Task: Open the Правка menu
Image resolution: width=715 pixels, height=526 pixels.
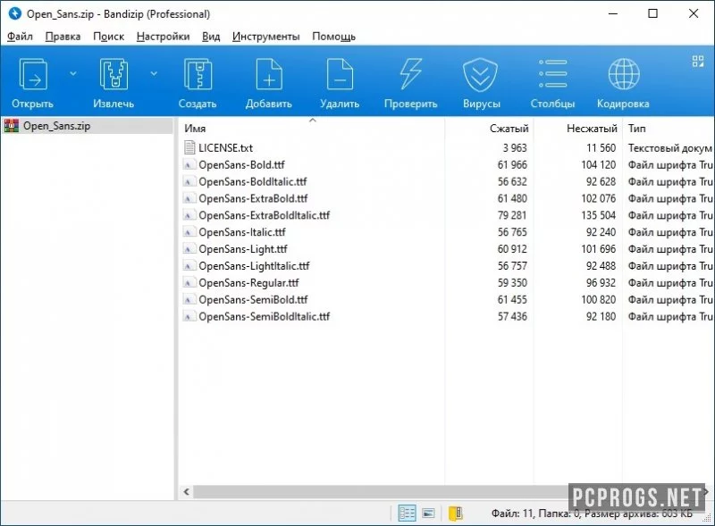Action: pos(63,37)
